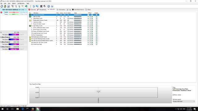Viewport: 198px width, 111px height.
Task: Switch to the Temperature tab
Action: pos(42,10)
